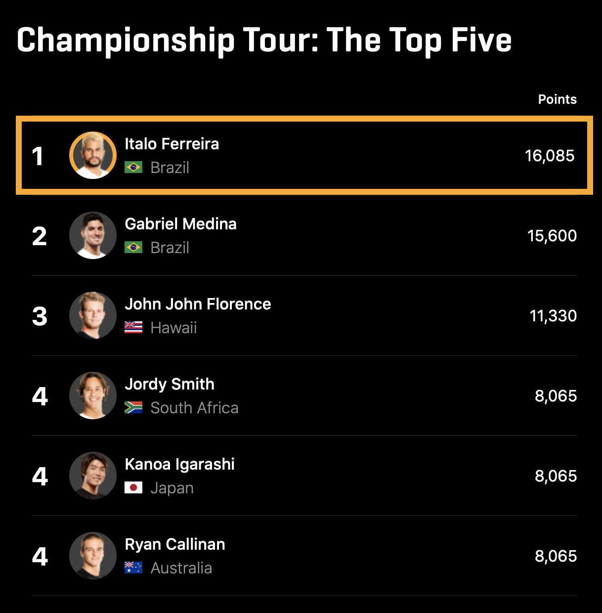Click the Hawaii flag icon
602x613 pixels.
[133, 328]
